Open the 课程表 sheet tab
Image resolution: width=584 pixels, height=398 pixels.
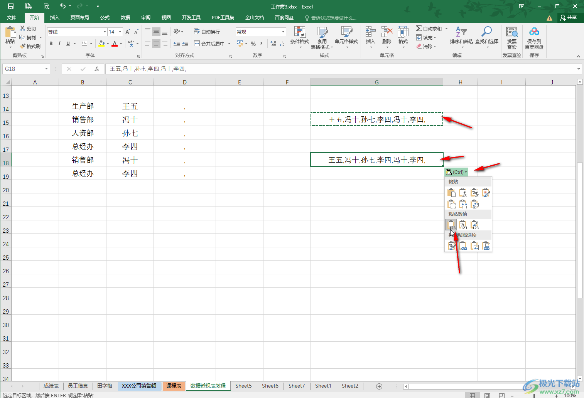(174, 386)
